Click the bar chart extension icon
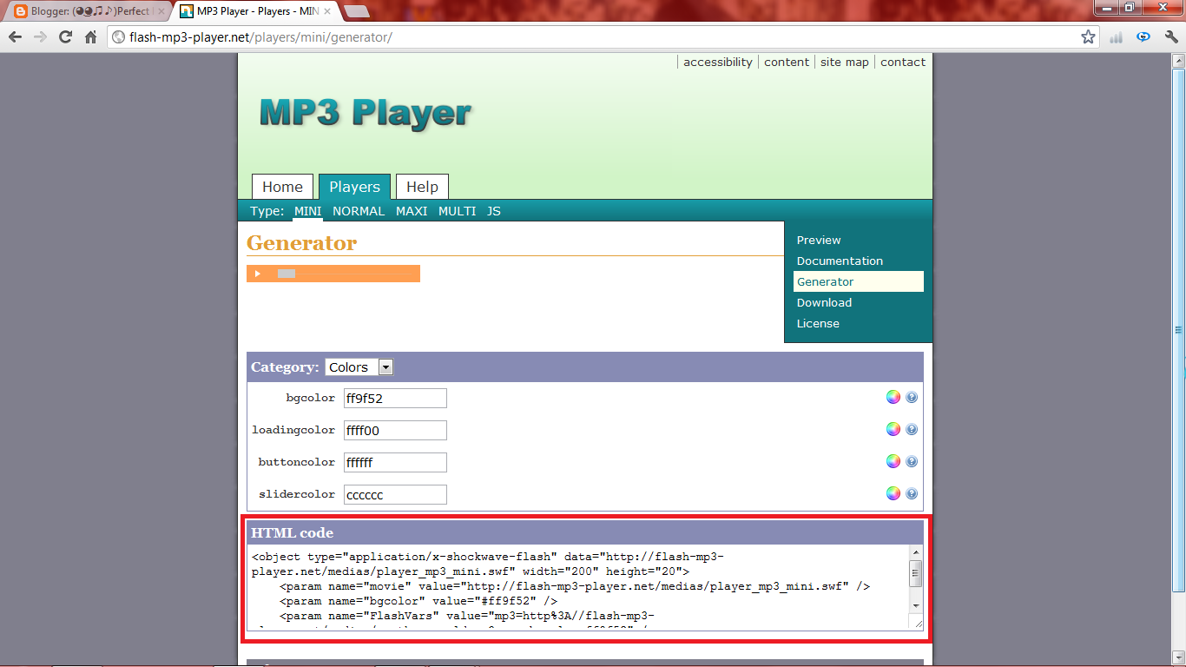 tap(1117, 37)
